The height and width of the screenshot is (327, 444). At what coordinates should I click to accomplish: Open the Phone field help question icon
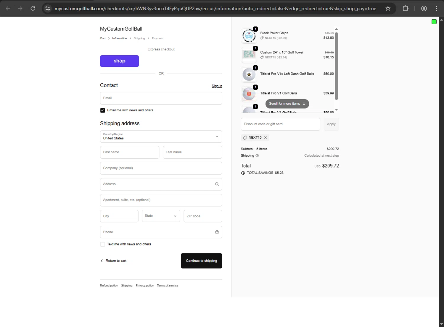point(217,232)
